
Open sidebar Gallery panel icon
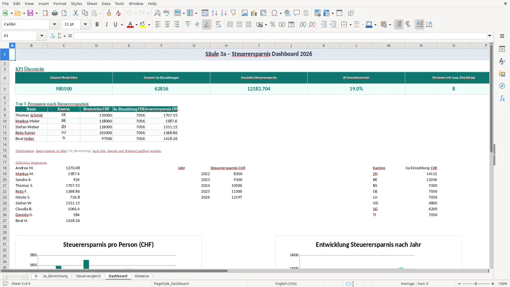tap(502, 74)
